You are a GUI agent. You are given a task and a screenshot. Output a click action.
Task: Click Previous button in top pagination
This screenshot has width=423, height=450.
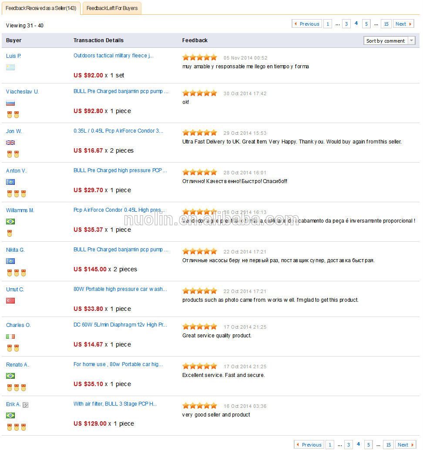pos(306,24)
